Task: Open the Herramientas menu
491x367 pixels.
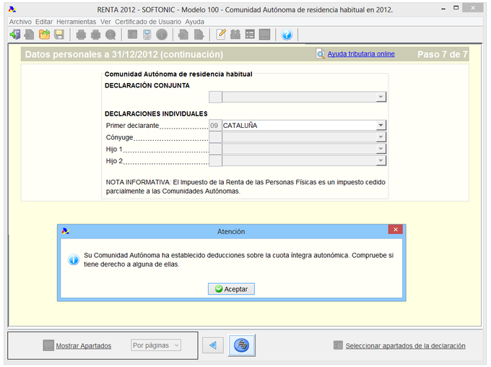Action: pyautogui.click(x=76, y=22)
